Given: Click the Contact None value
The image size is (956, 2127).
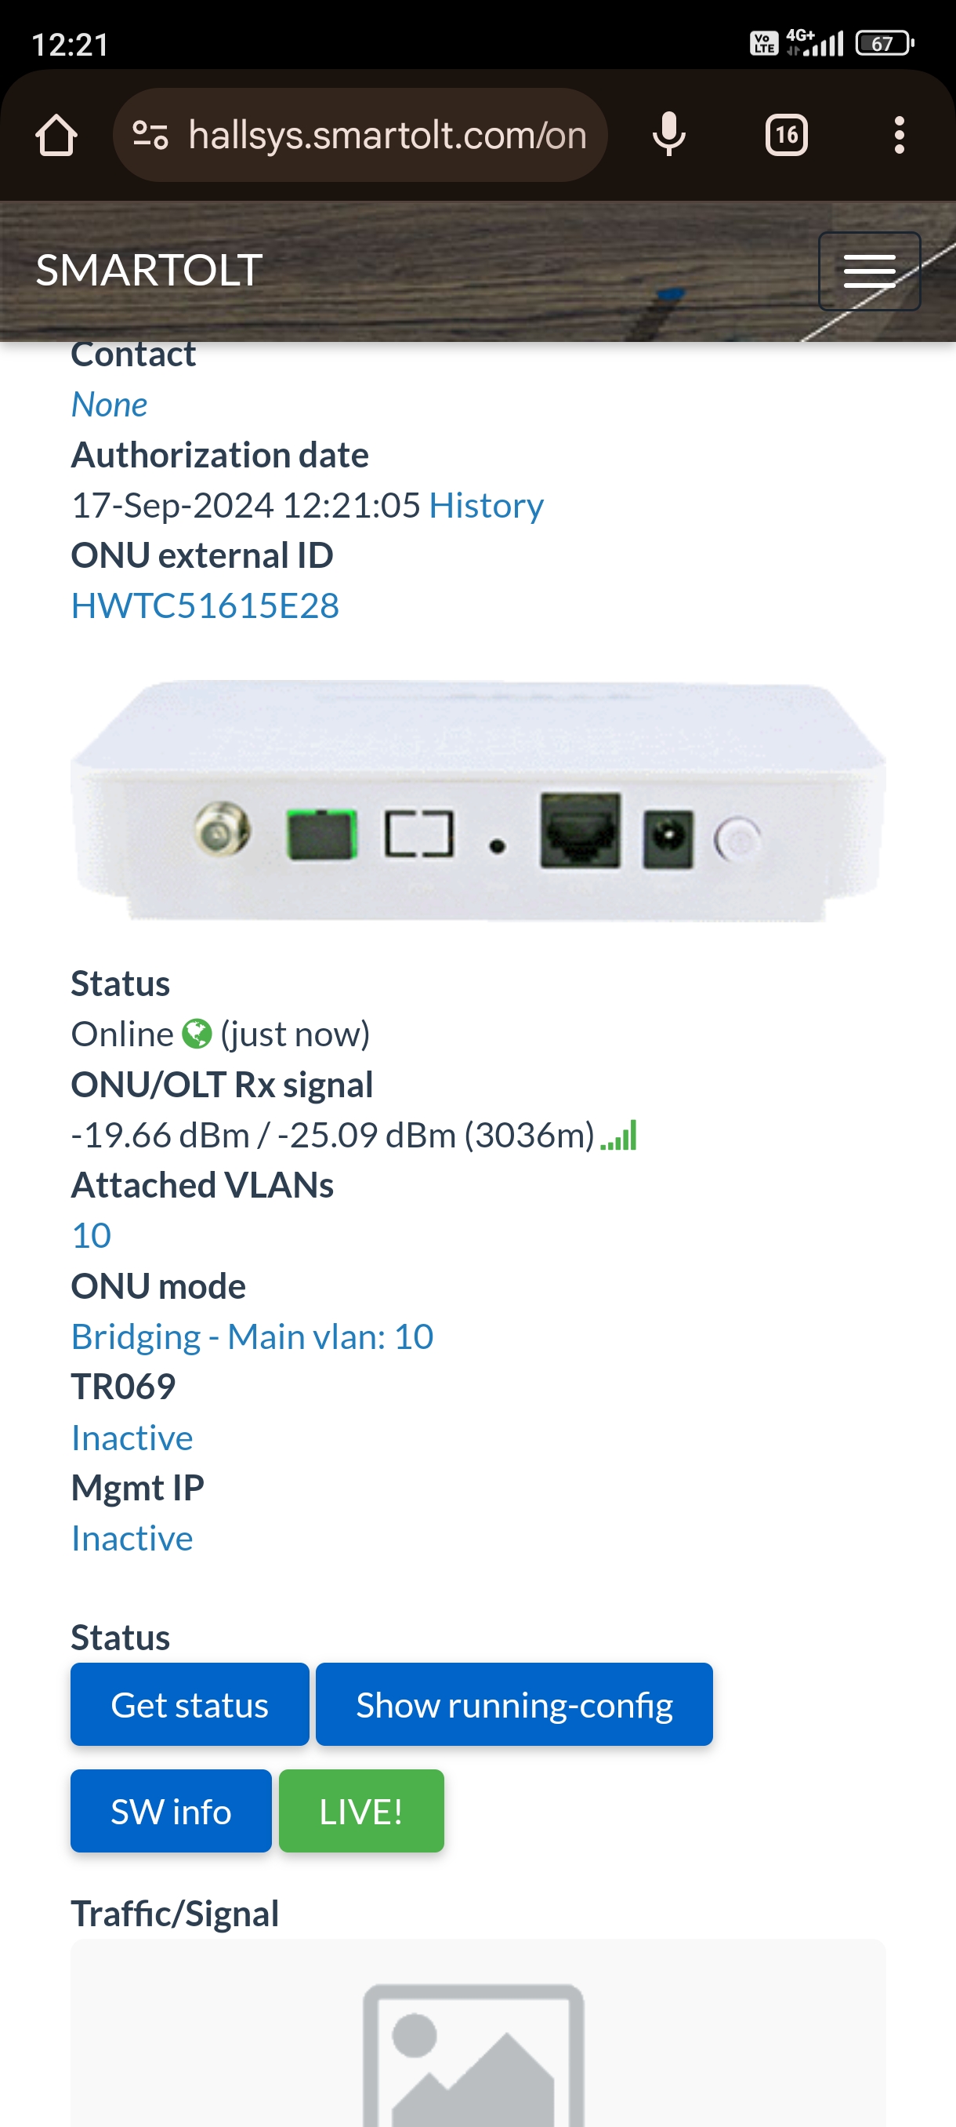Looking at the screenshot, I should tap(110, 405).
